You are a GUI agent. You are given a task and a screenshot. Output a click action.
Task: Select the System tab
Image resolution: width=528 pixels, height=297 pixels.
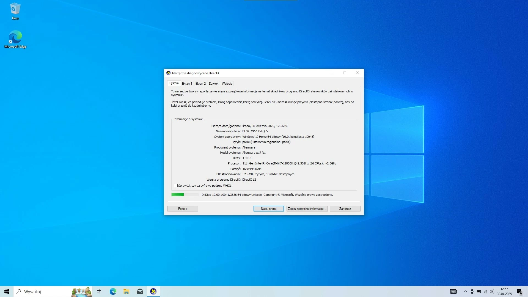click(174, 83)
